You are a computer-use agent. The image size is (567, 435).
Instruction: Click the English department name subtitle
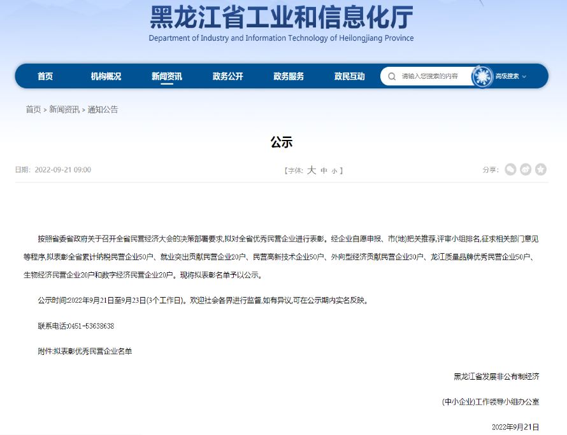[x=281, y=38]
